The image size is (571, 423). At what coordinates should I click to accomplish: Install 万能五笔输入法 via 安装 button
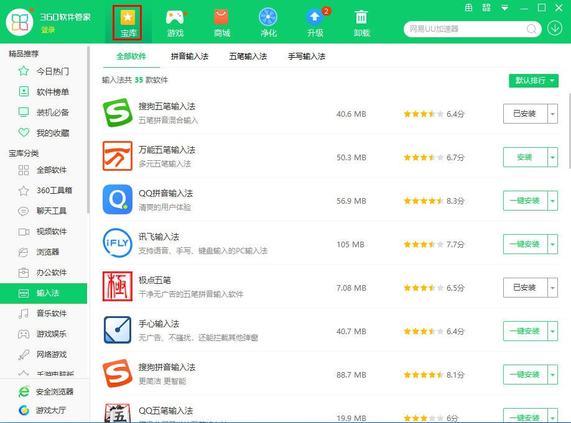pyautogui.click(x=526, y=157)
